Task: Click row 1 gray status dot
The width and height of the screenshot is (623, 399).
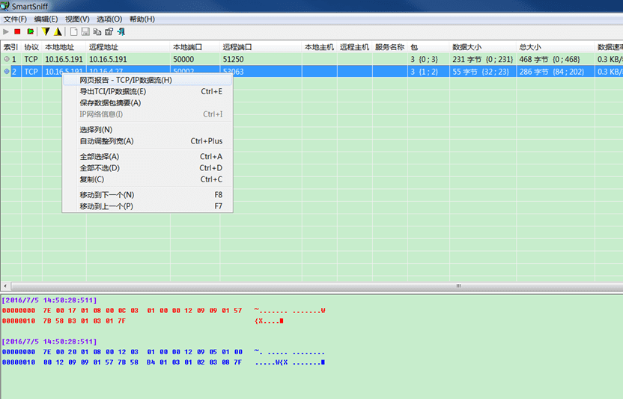Action: coord(6,59)
